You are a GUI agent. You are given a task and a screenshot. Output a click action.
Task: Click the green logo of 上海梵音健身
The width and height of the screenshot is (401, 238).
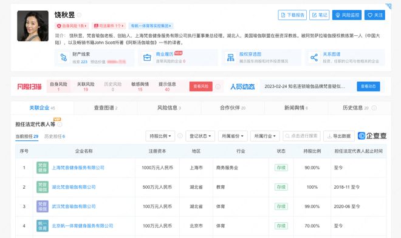42,168
